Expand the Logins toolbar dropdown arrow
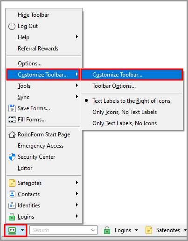This screenshot has height=241, width=188. (x=137, y=230)
